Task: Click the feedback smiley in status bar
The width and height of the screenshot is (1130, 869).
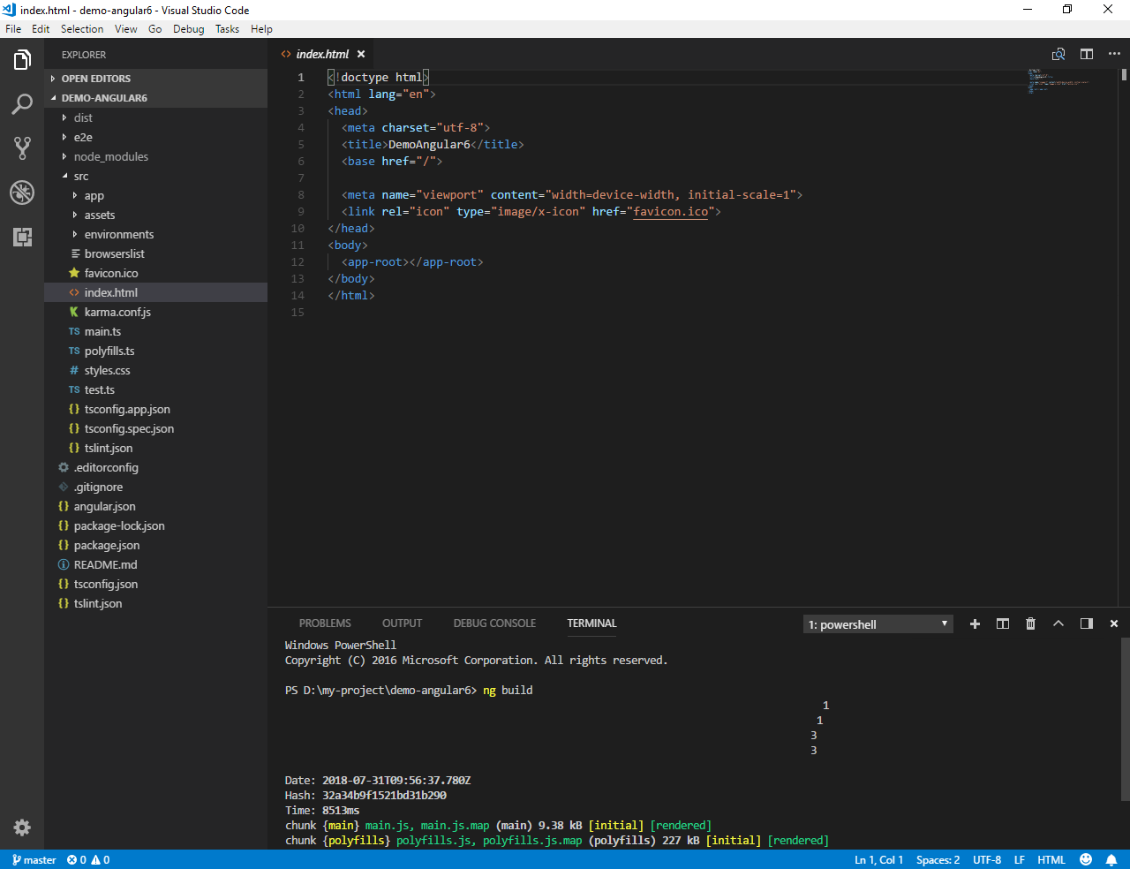Action: point(1086,859)
